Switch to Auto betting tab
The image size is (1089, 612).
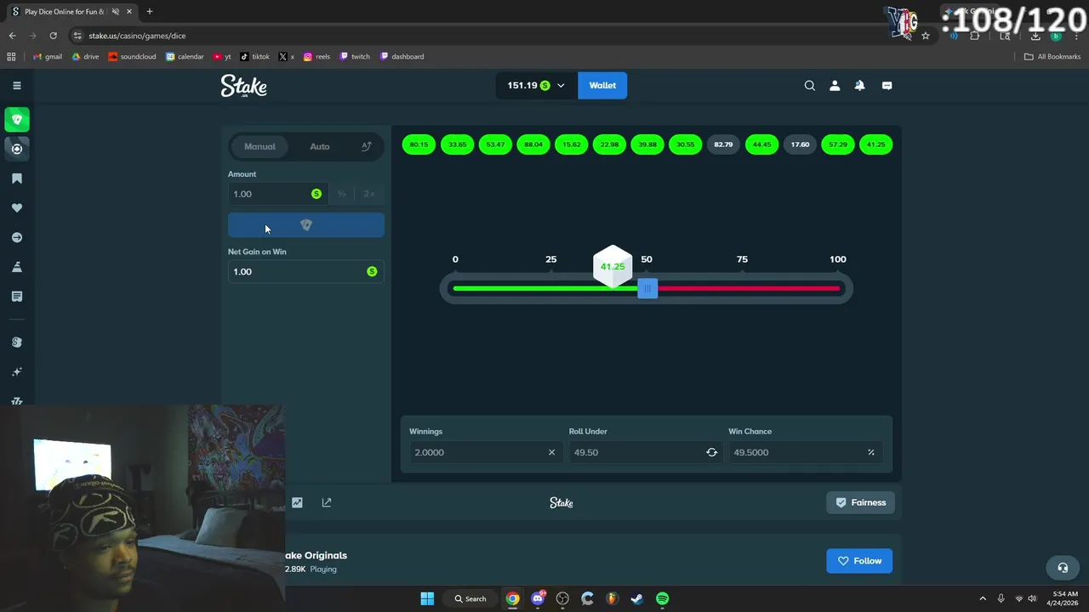320,146
